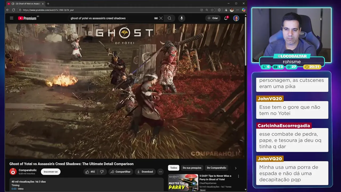Image resolution: width=341 pixels, height=192 pixels.
Task: Click the 'esse combate de pedra' chat message
Action: coord(292,140)
